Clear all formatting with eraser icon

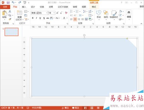(x=66, y=13)
